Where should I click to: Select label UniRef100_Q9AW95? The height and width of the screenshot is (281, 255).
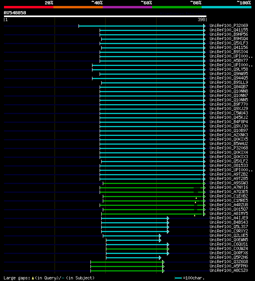point(229,74)
